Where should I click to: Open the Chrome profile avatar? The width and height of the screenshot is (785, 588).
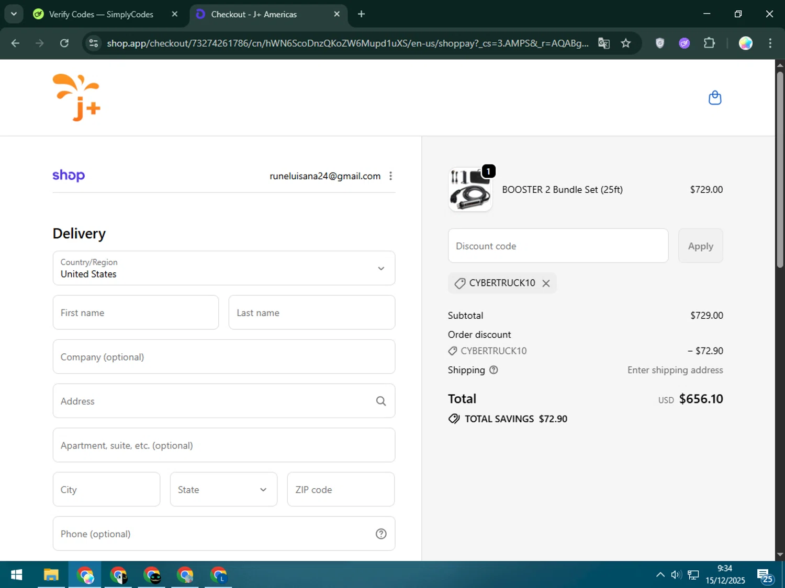[x=746, y=43]
